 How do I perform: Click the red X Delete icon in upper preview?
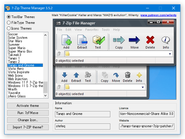pos(150,40)
